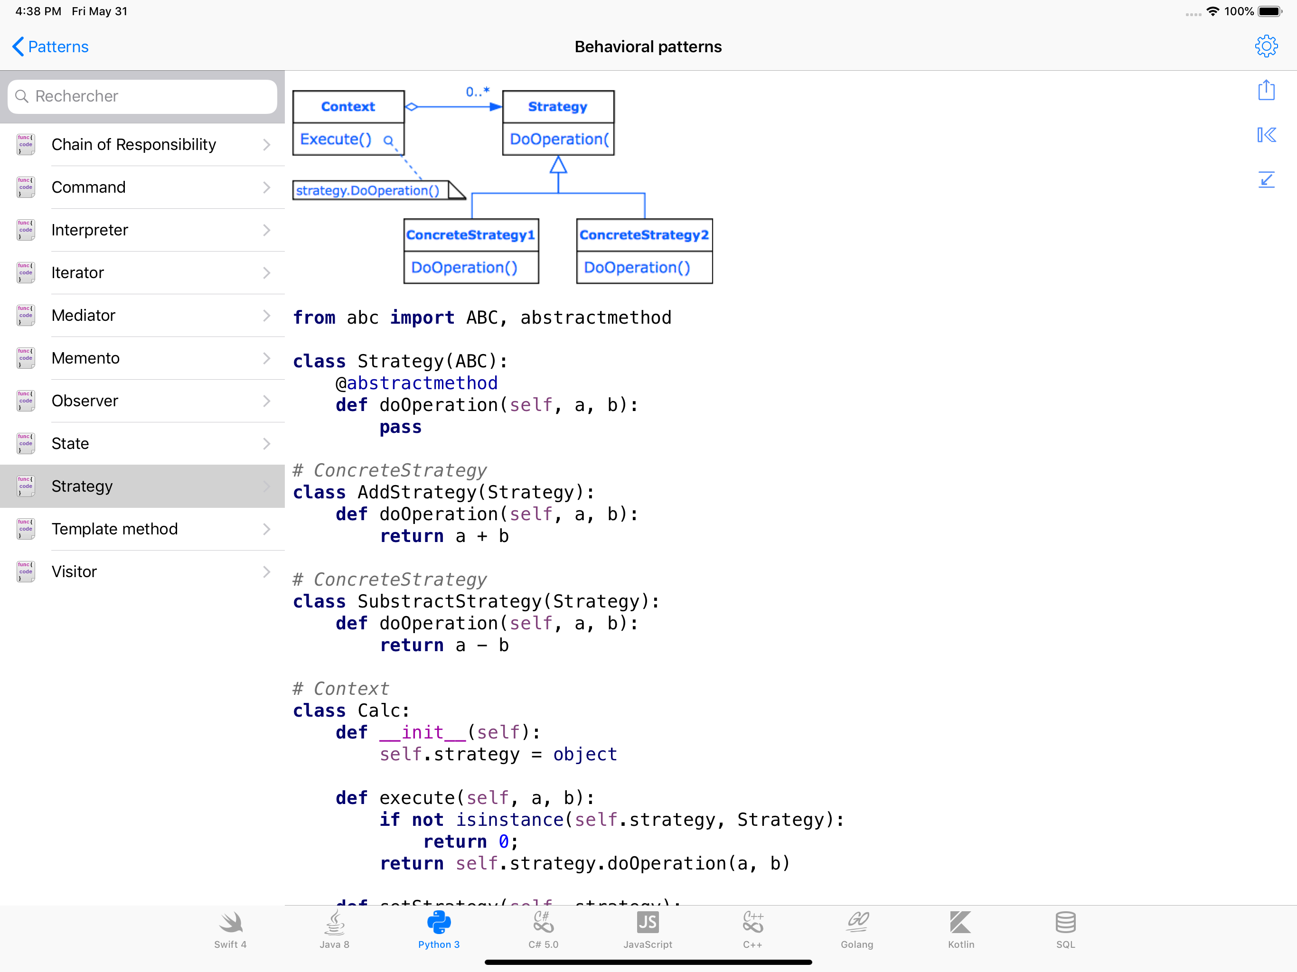Click the magnifier icon in UML diagram
The height and width of the screenshot is (972, 1297).
tap(388, 140)
